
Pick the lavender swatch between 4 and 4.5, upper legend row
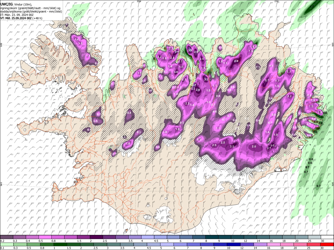point(148,237)
